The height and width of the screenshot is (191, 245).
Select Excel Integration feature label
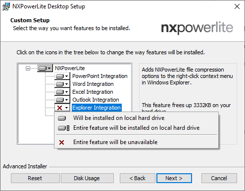click(93, 92)
